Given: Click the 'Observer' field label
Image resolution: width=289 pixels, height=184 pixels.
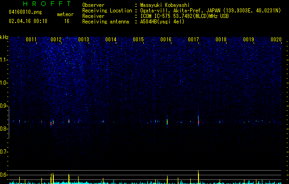Looking at the screenshot, I should [x=93, y=5].
